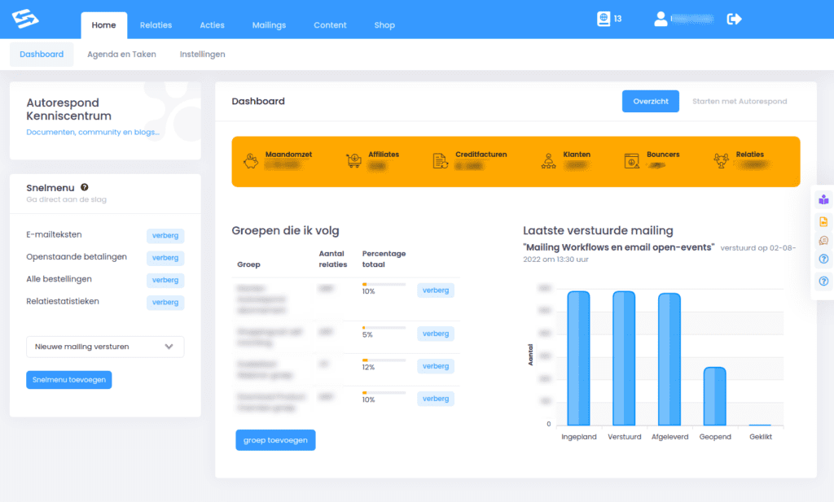Click the Creditfacturen document icon
Viewport: 834px width, 502px height.
(x=440, y=160)
